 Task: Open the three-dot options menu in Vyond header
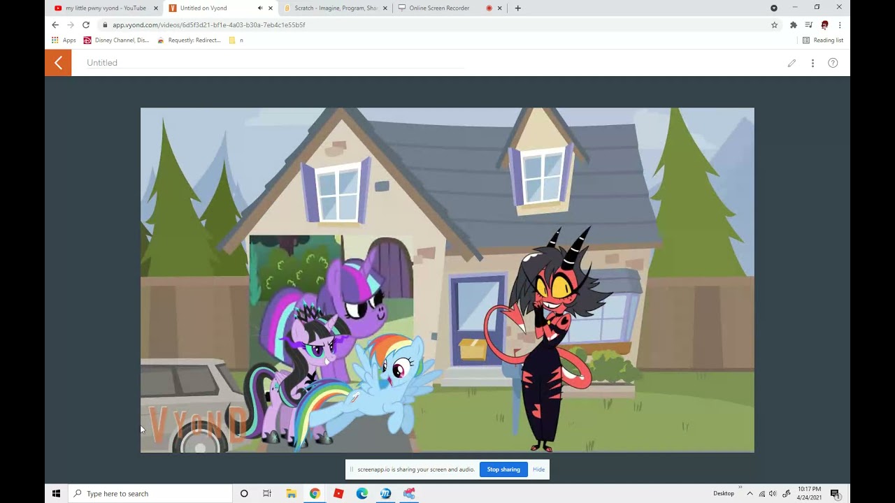812,63
